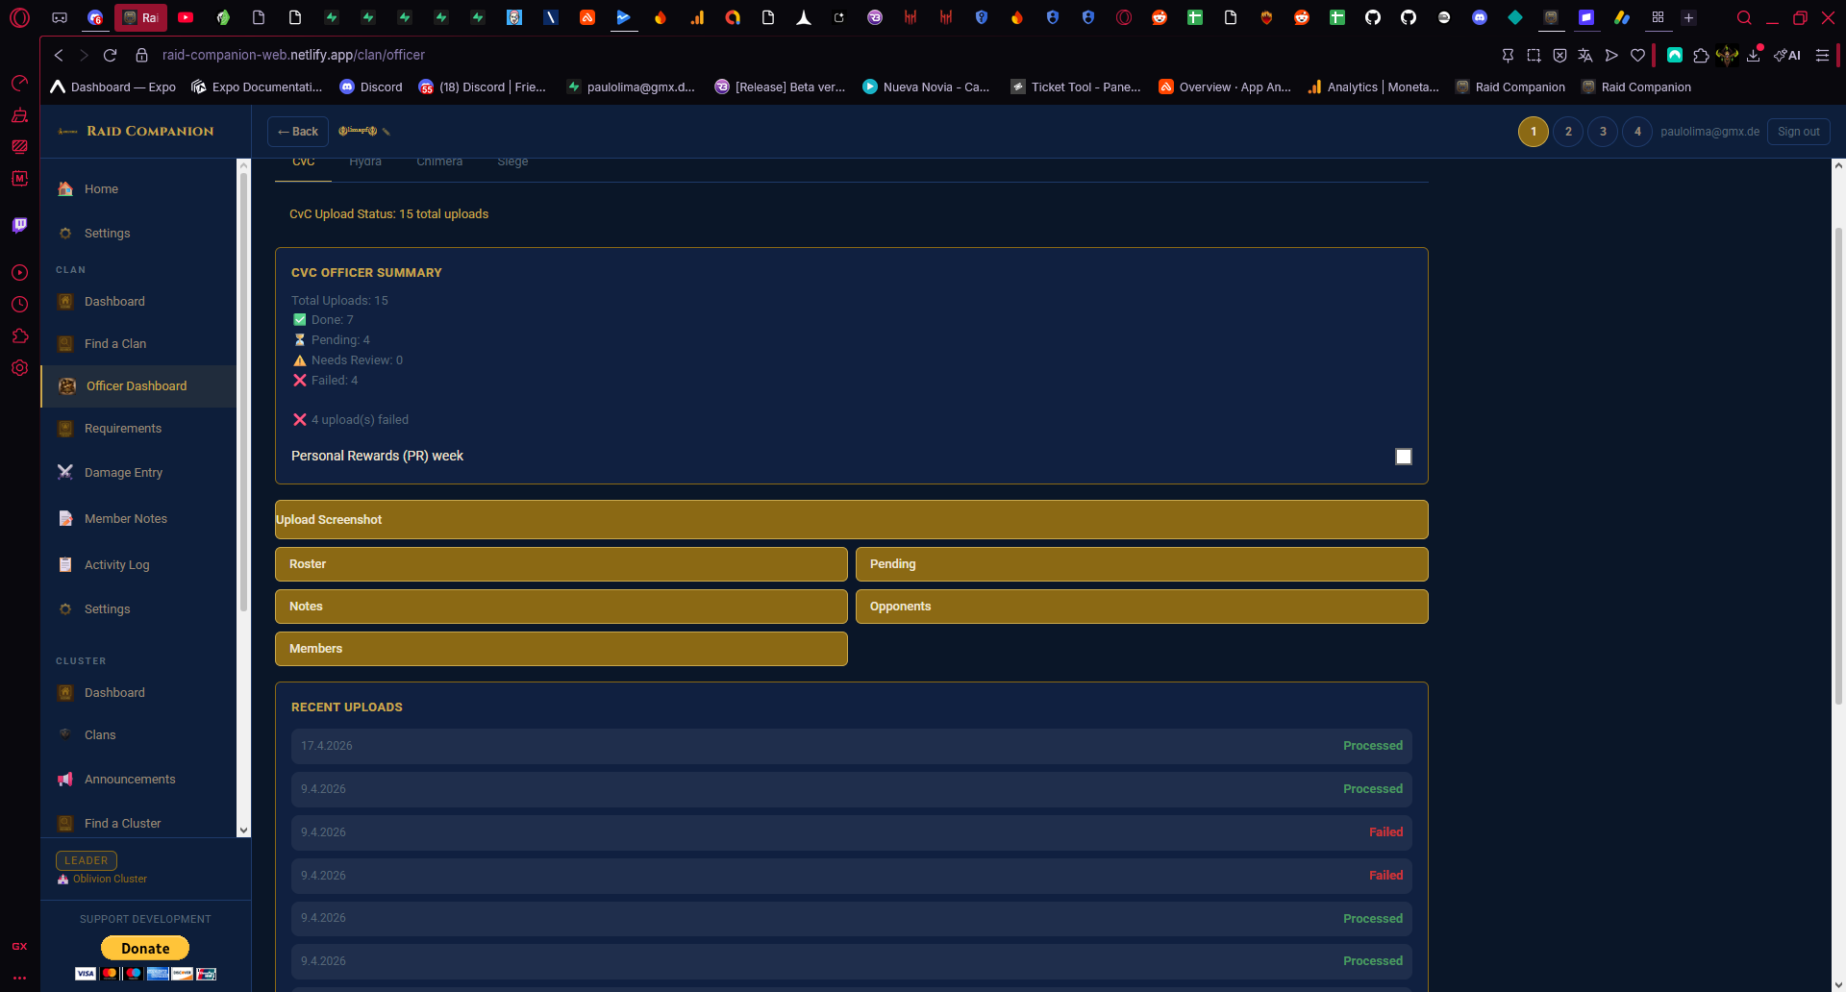Open Dashboard — Expo bookmark
The width and height of the screenshot is (1846, 992).
(x=113, y=87)
